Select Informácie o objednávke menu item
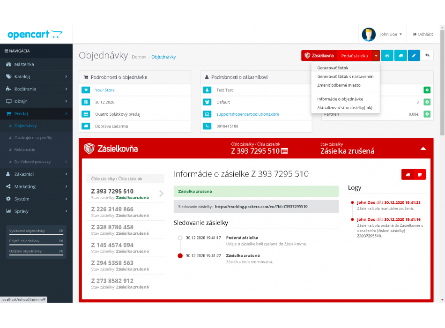 345,99
